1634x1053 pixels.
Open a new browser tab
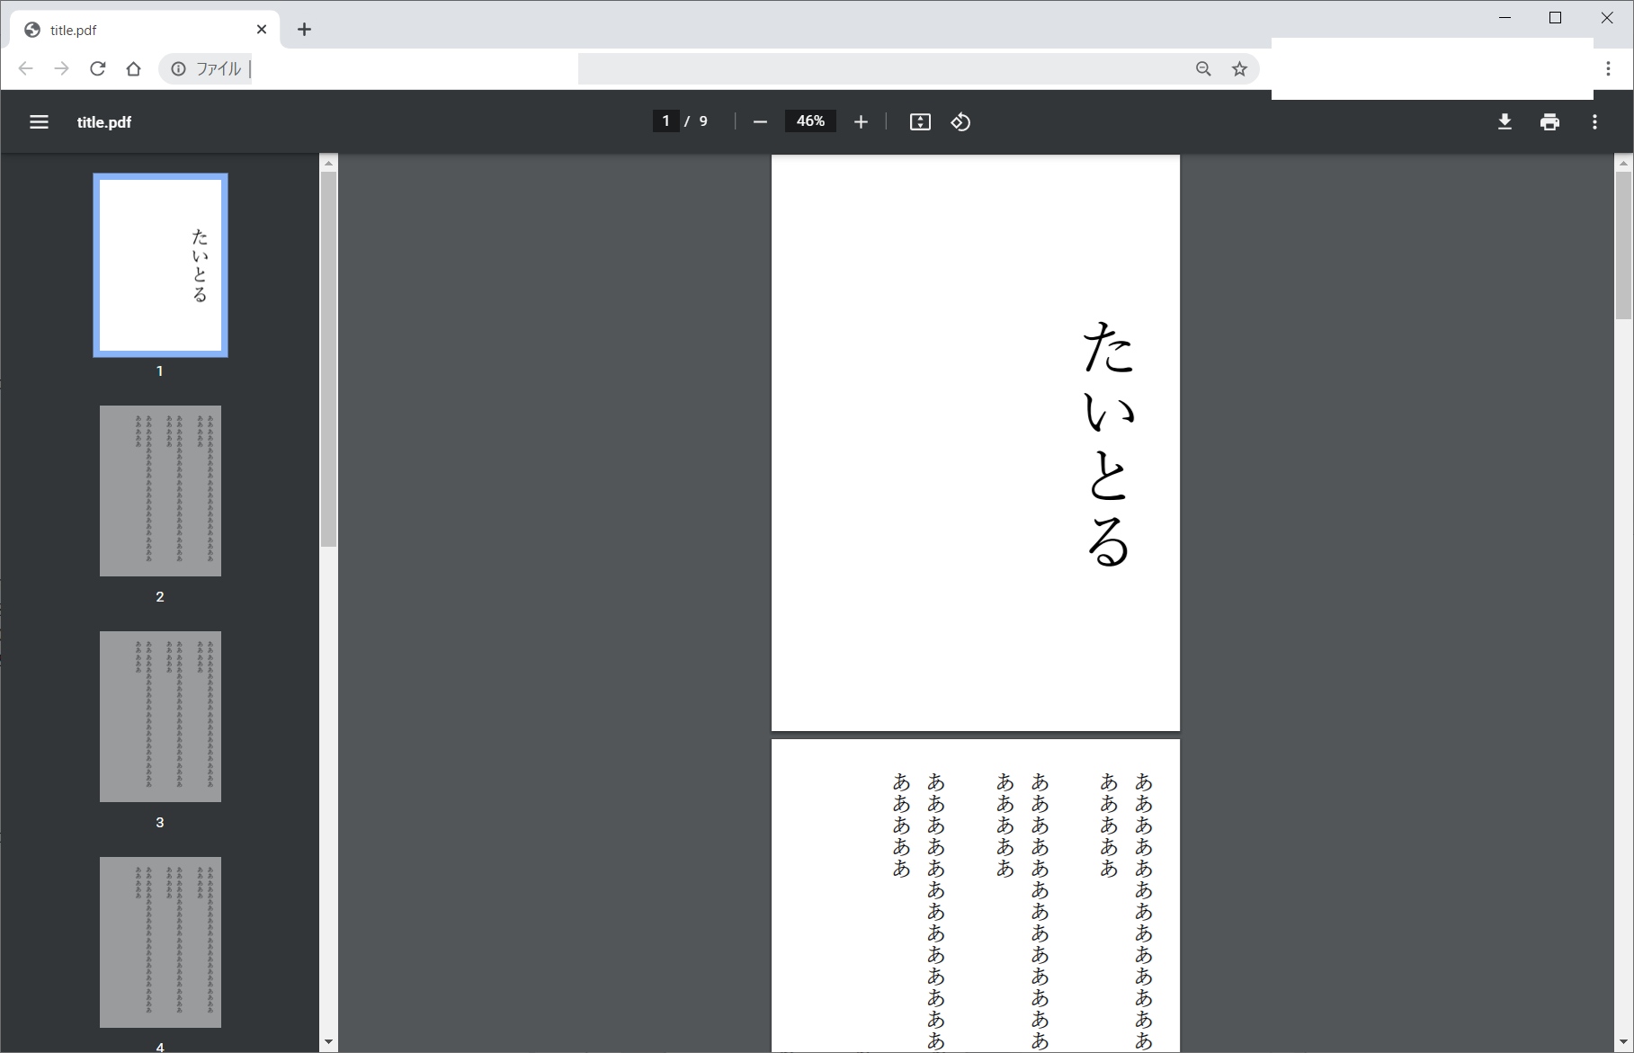[x=304, y=30]
